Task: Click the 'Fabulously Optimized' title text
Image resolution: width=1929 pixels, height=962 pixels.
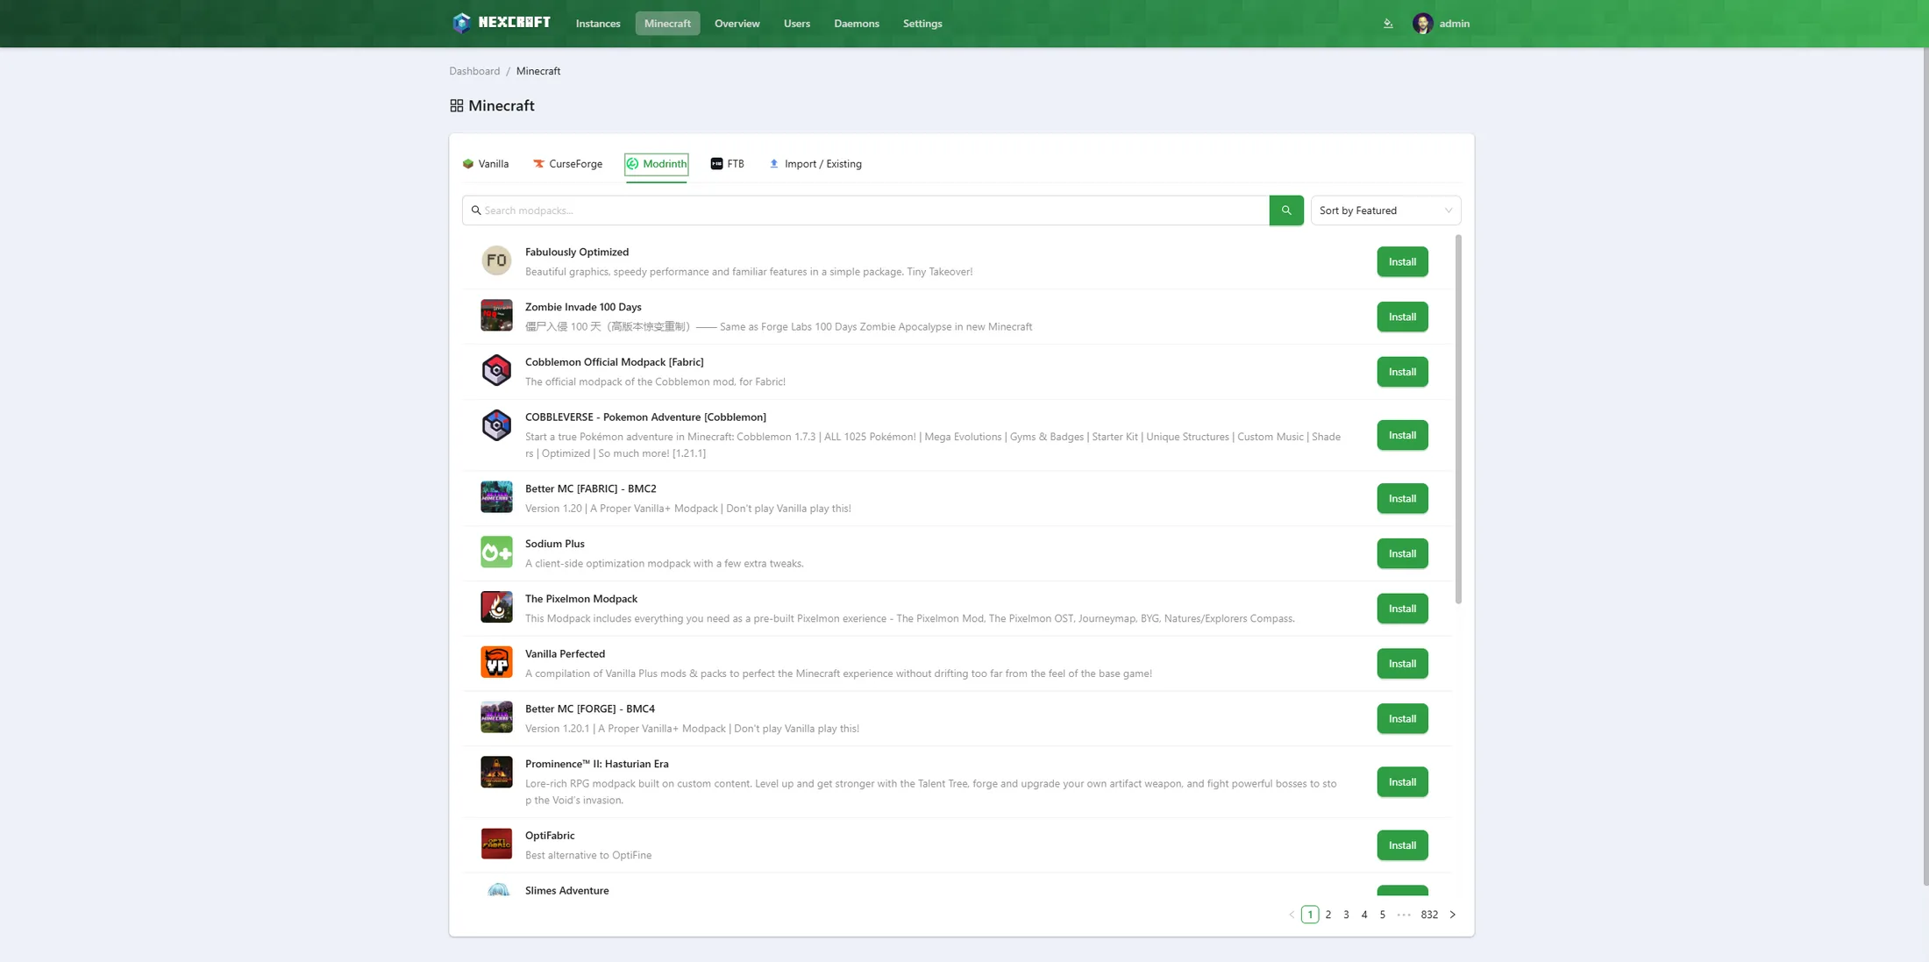Action: [x=577, y=253]
